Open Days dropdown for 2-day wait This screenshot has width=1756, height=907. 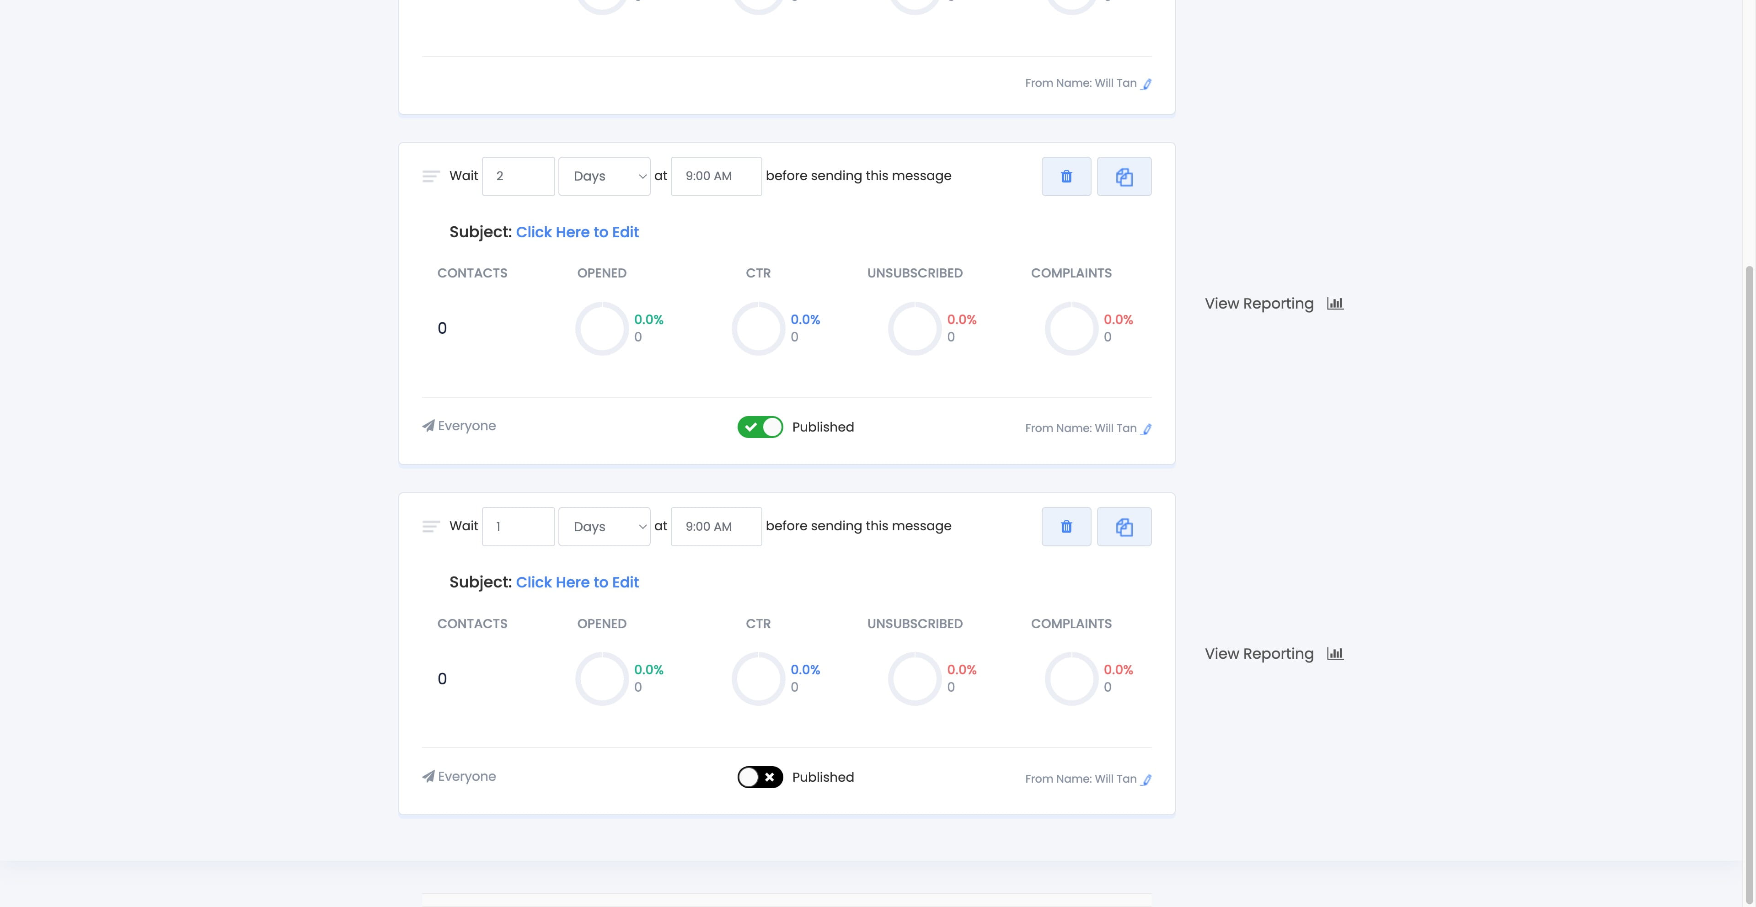point(604,176)
